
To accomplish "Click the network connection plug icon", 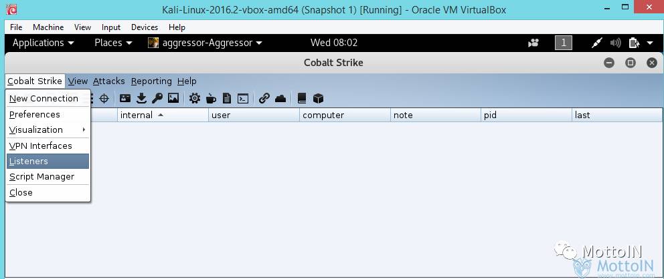I will click(596, 43).
